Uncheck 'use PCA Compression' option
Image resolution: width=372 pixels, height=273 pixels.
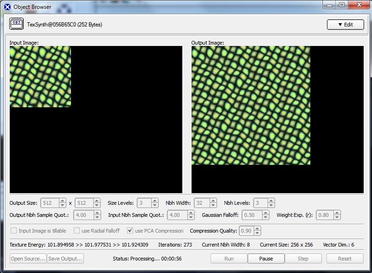[130, 231]
